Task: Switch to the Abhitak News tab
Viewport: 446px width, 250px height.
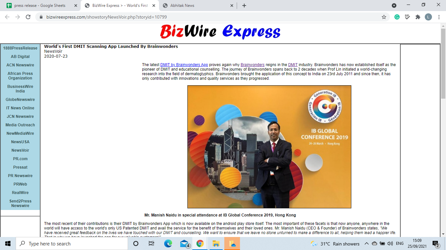Action: [x=198, y=6]
